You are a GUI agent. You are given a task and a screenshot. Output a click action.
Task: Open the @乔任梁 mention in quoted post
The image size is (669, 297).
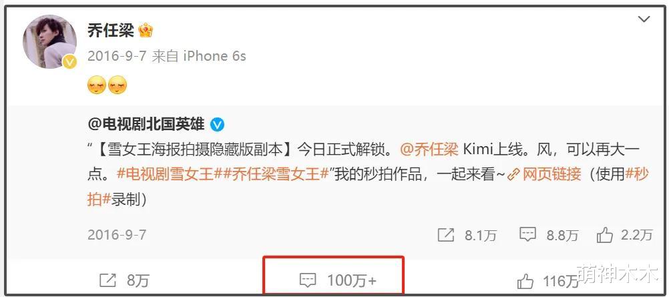tap(429, 150)
